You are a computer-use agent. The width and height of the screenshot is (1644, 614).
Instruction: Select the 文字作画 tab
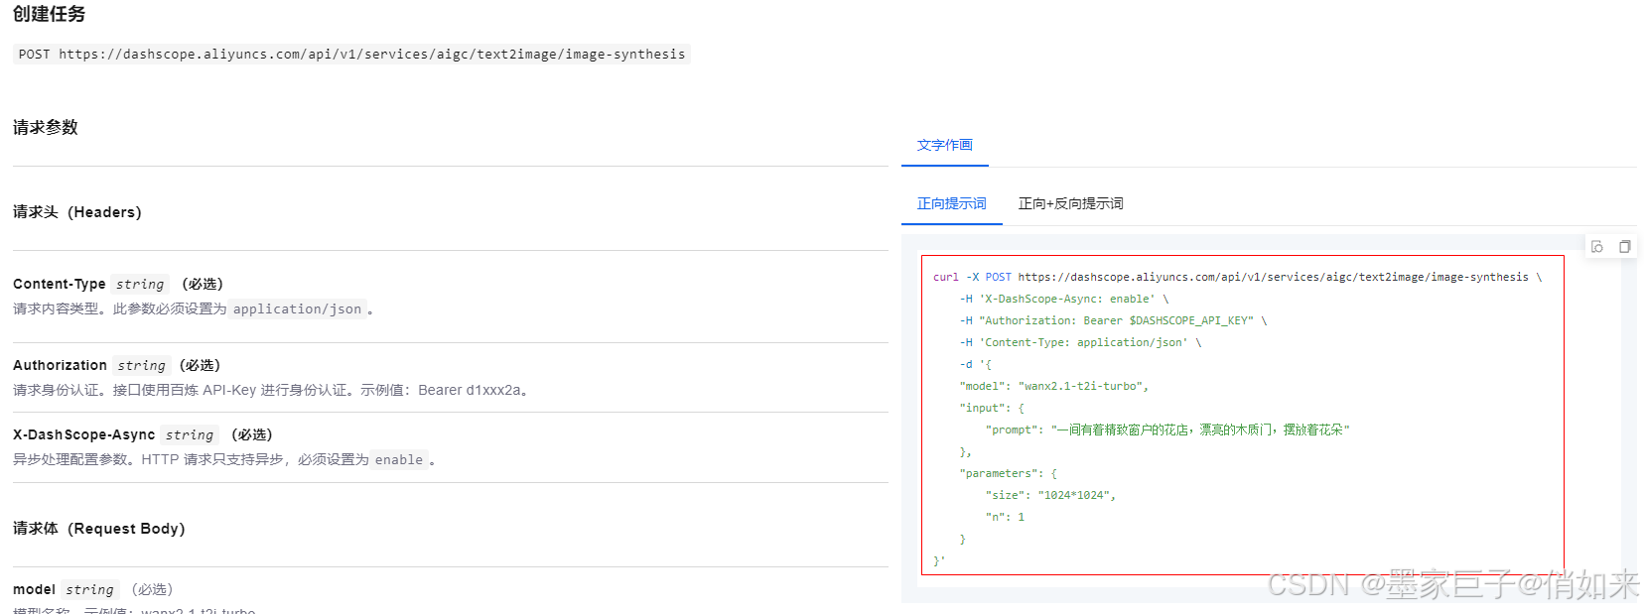coord(945,145)
